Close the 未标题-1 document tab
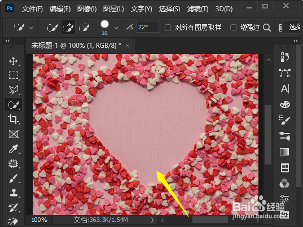 pyautogui.click(x=128, y=46)
